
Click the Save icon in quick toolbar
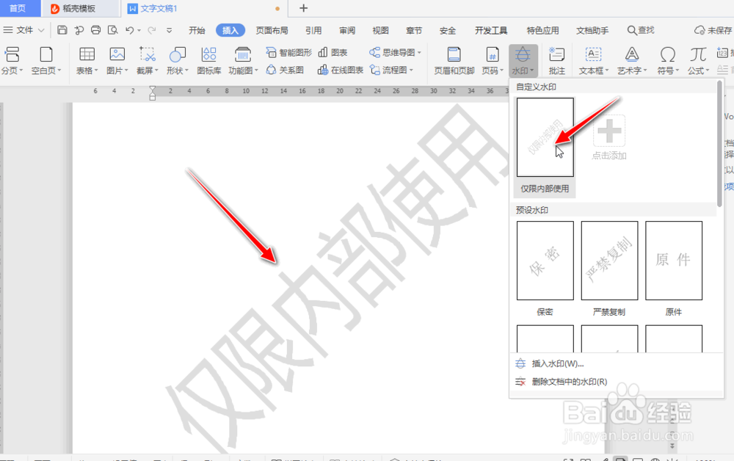click(62, 30)
